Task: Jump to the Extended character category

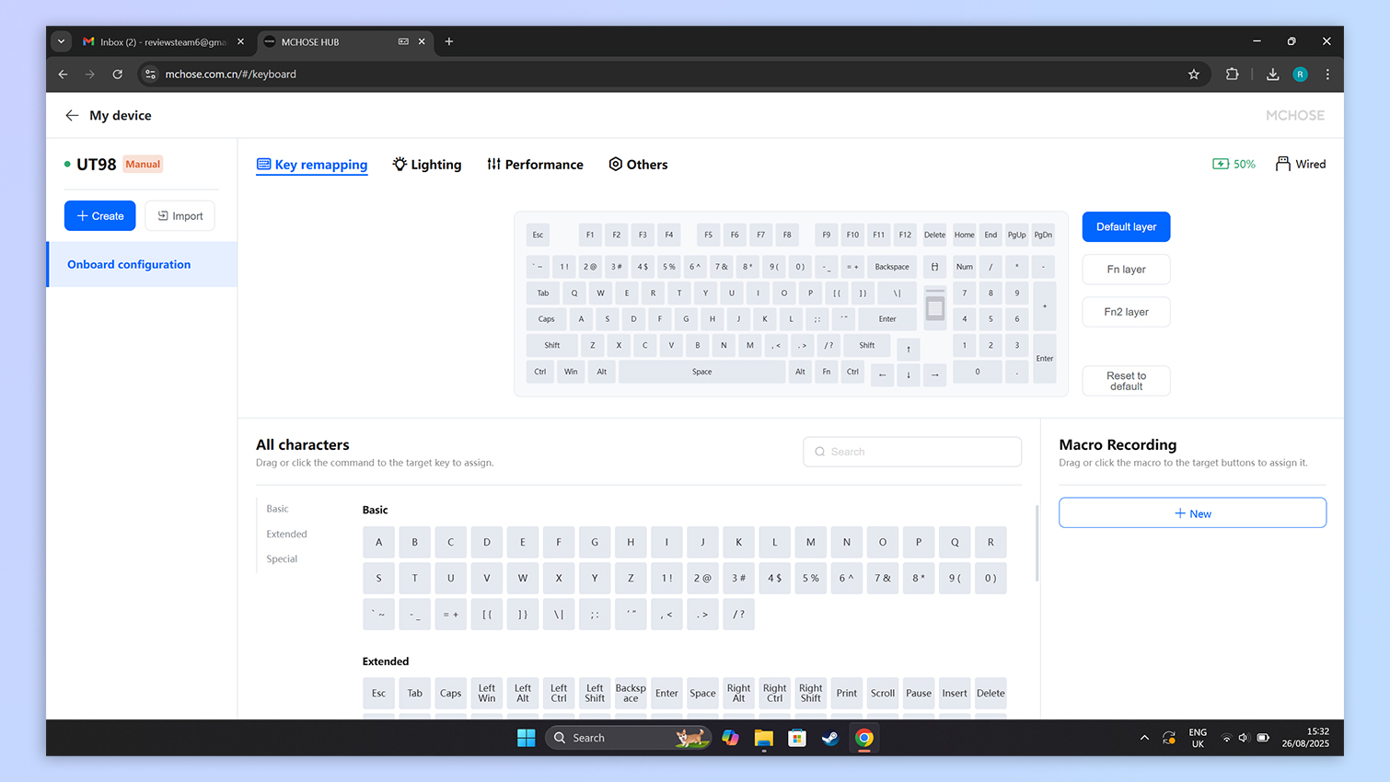Action: tap(286, 534)
